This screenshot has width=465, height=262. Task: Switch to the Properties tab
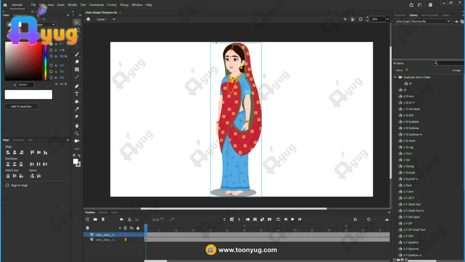400,15
